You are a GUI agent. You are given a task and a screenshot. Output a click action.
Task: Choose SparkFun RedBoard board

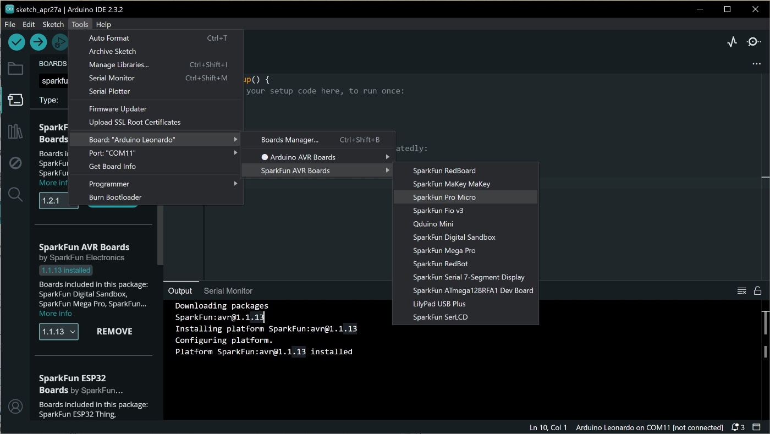coord(465,171)
